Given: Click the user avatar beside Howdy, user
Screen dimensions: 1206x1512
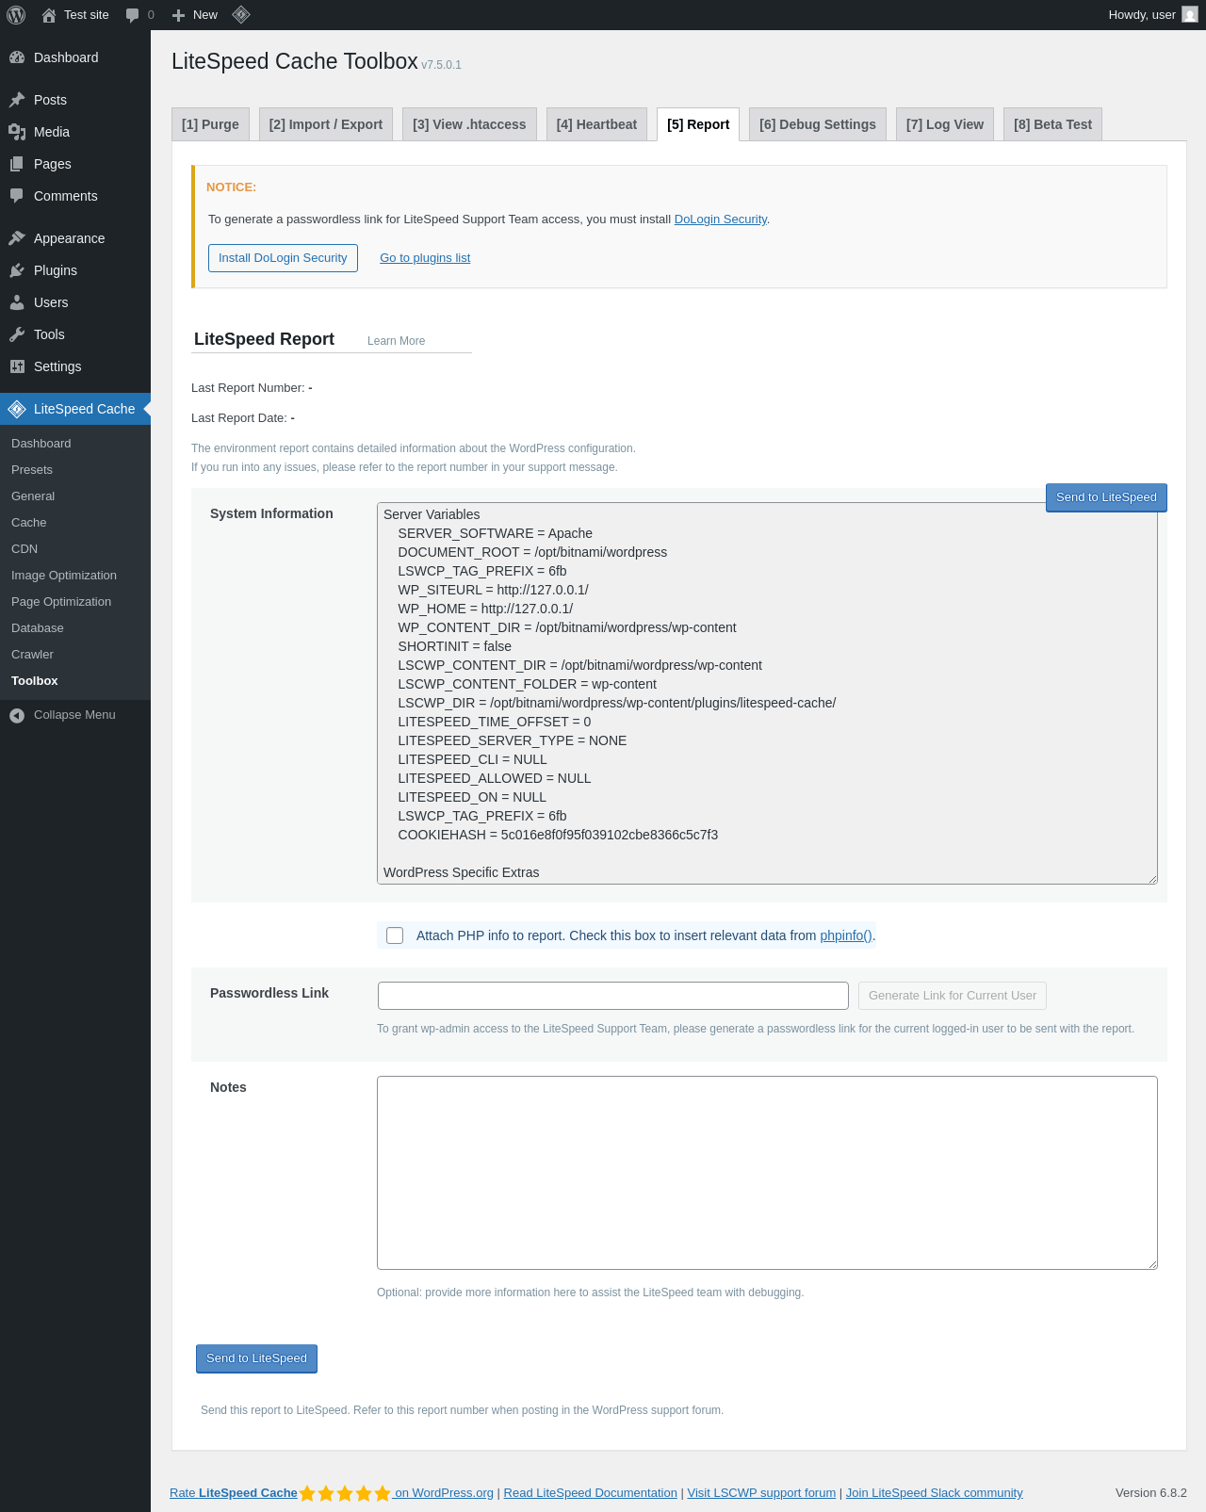Looking at the screenshot, I should (x=1190, y=15).
